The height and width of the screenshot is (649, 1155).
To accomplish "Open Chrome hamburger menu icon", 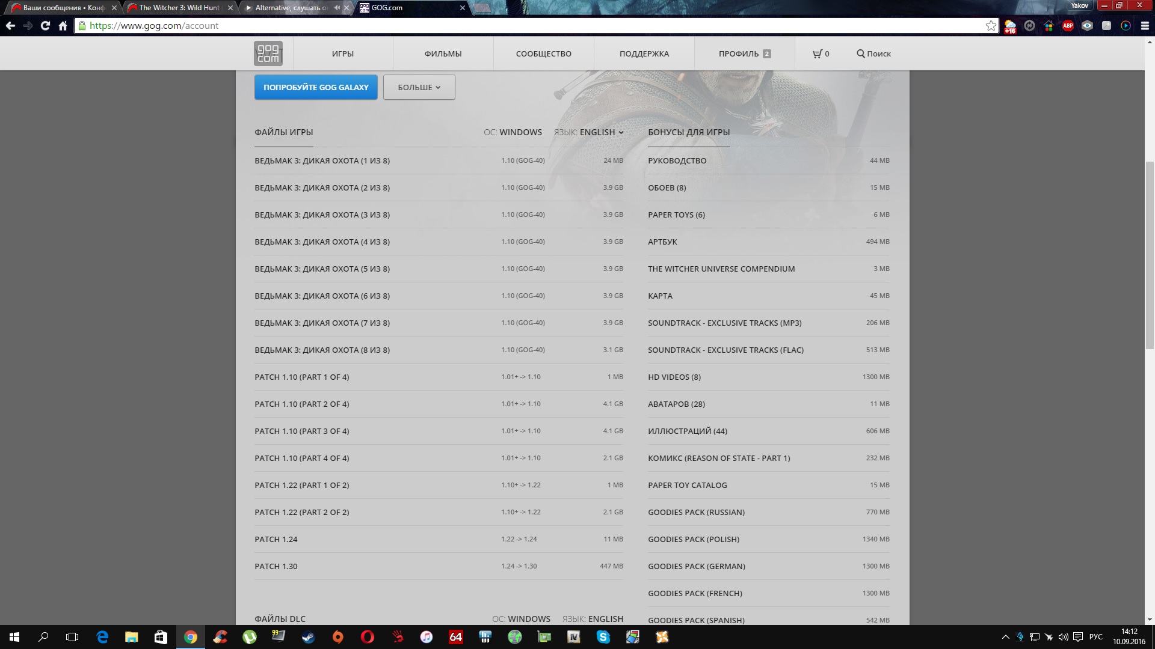I will [x=1145, y=26].
